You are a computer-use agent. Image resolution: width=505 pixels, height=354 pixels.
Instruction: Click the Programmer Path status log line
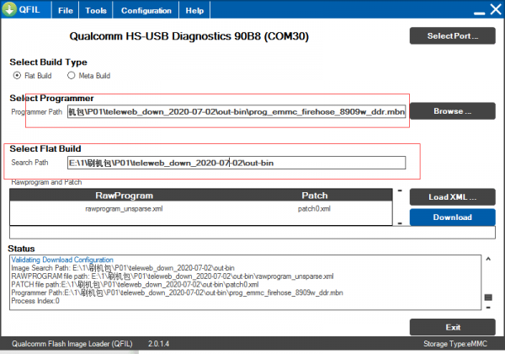pyautogui.click(x=177, y=292)
